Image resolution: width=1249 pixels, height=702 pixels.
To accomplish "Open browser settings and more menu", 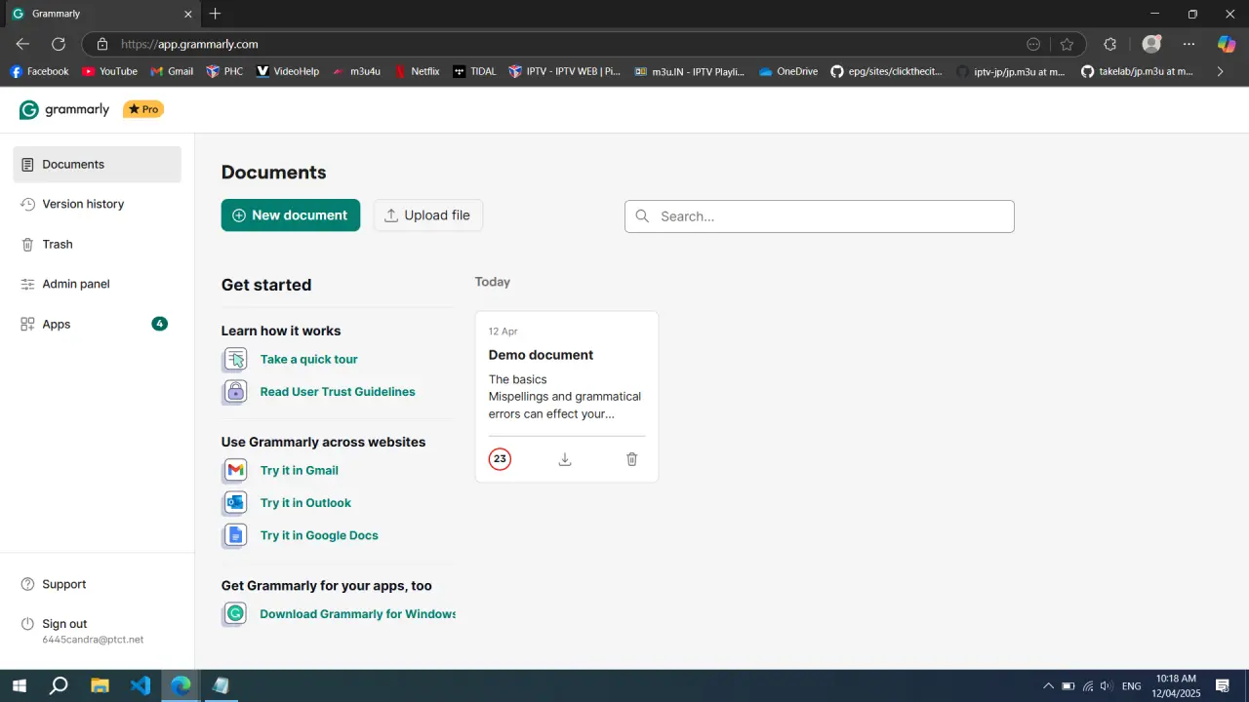I will point(1189,44).
